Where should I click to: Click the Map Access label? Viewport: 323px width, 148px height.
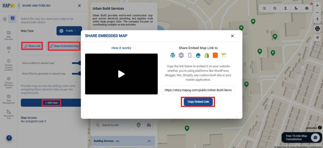click(29, 118)
